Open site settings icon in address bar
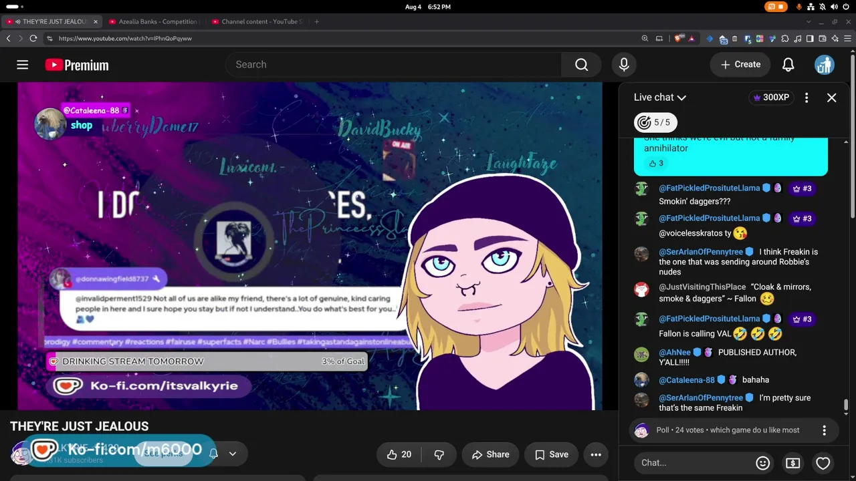 [49, 39]
